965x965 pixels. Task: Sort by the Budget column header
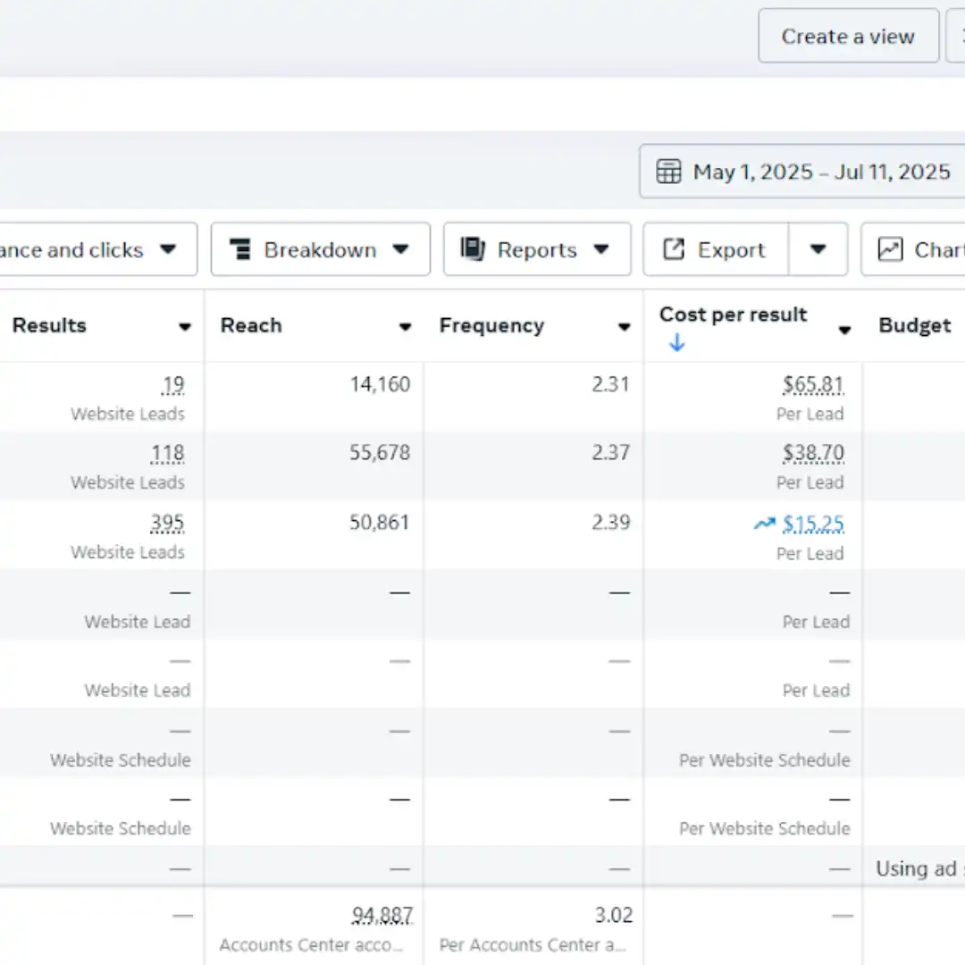pos(915,326)
